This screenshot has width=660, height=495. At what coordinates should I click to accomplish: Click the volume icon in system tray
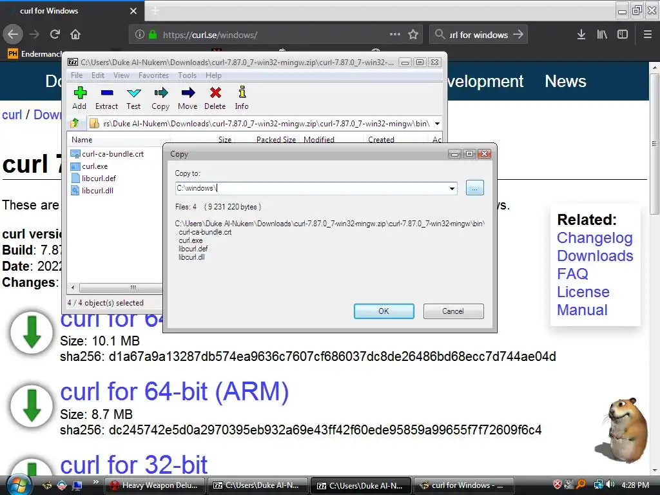point(610,485)
